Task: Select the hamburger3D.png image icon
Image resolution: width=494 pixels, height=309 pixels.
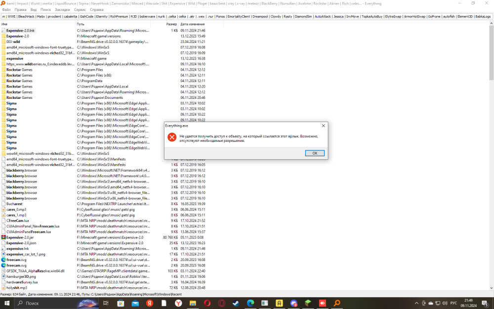Action: pyautogui.click(x=3, y=276)
